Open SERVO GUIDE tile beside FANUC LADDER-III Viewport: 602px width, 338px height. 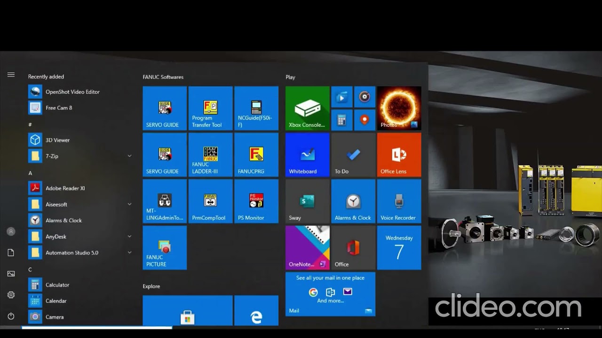coord(165,155)
